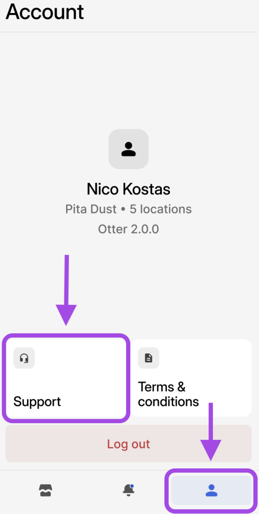The height and width of the screenshot is (514, 259).
Task: Open the Support card label
Action: [37, 401]
